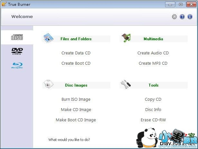Click the Files and Folders document icon

(49, 38)
